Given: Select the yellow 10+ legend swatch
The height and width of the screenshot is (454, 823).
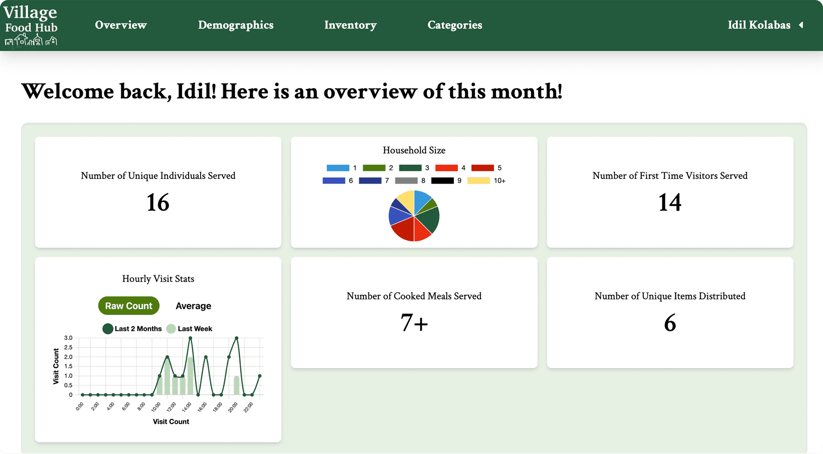Looking at the screenshot, I should coord(479,181).
